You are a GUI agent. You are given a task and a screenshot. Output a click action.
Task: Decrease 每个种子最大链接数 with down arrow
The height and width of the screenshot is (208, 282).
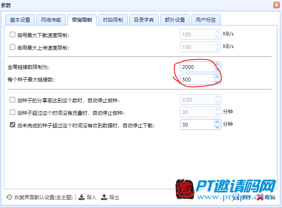click(217, 82)
